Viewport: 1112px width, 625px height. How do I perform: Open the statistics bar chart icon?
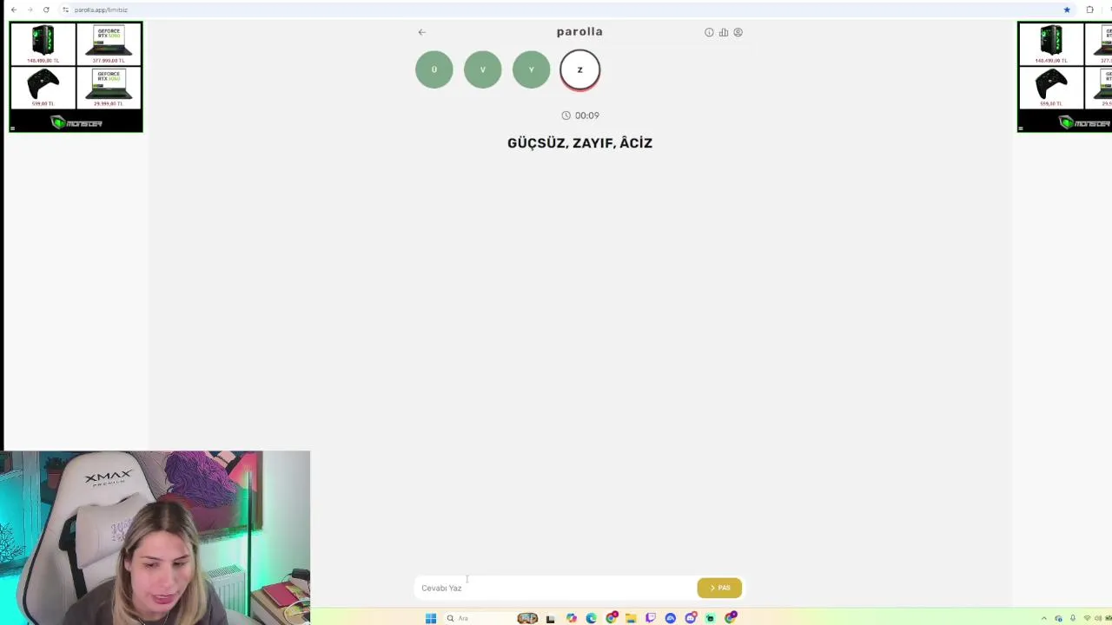tap(724, 32)
